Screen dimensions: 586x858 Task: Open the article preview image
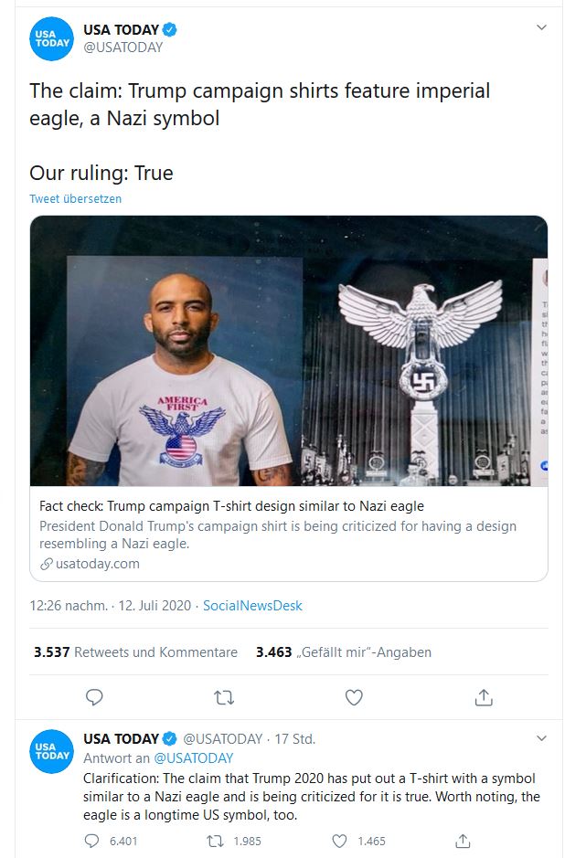click(289, 351)
